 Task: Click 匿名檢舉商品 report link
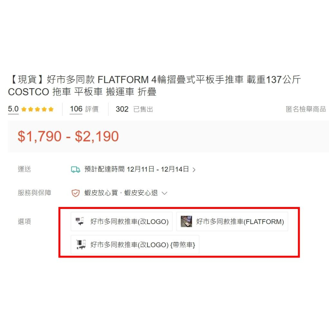[x=306, y=109]
